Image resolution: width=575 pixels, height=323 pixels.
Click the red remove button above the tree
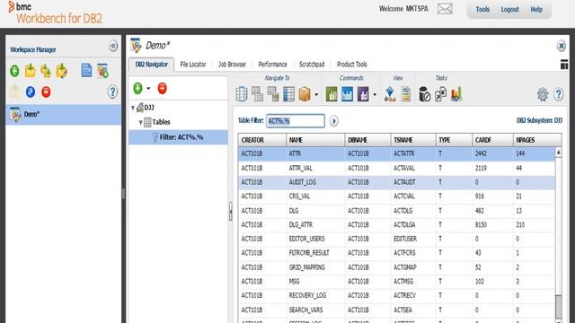point(162,88)
